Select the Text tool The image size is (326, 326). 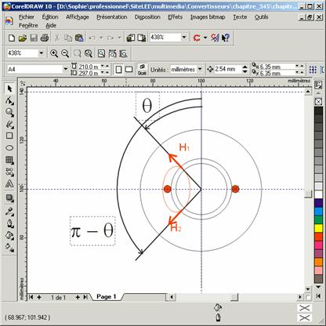click(x=9, y=183)
